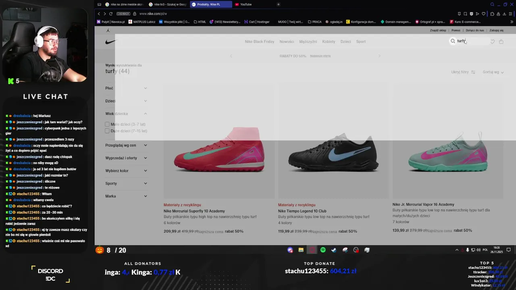
Task: Click the previous promo banner arrow
Action: point(231,56)
